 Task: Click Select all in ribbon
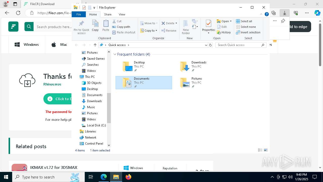coord(244,21)
